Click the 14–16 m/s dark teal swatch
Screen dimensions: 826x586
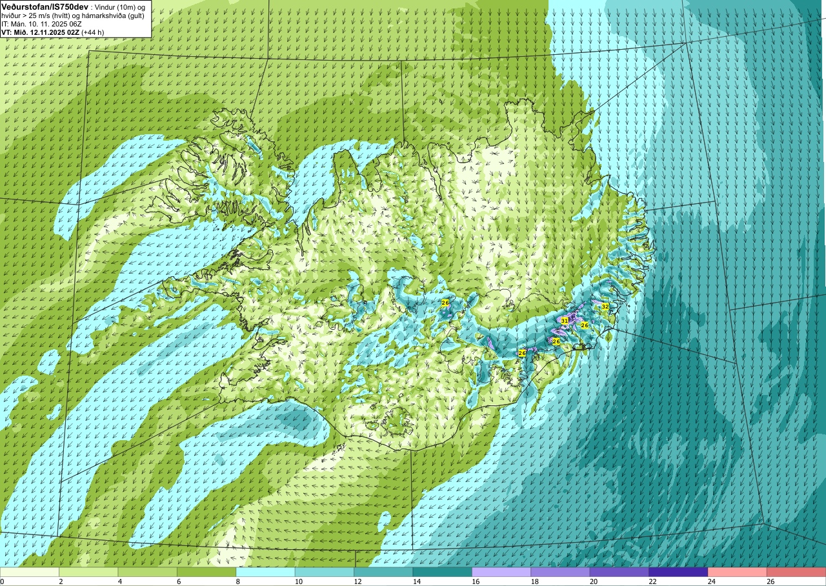click(443, 572)
